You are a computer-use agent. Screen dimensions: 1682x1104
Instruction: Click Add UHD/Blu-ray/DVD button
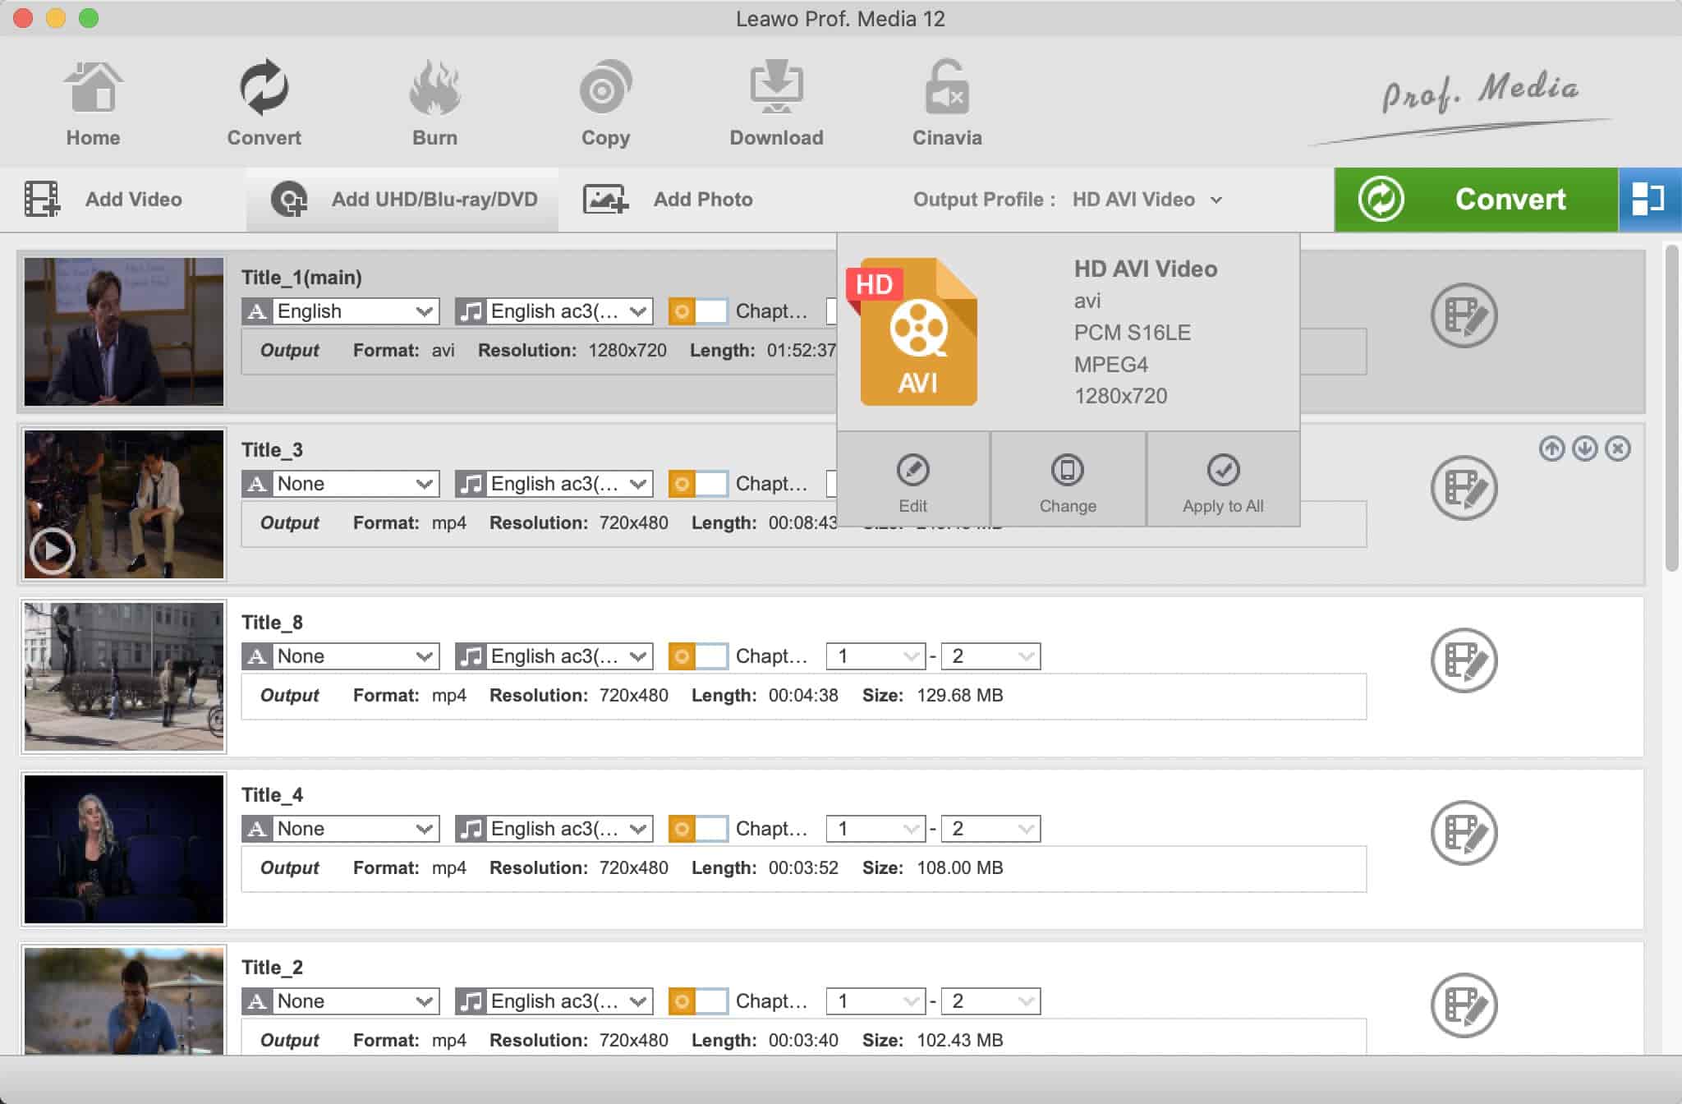(x=403, y=200)
